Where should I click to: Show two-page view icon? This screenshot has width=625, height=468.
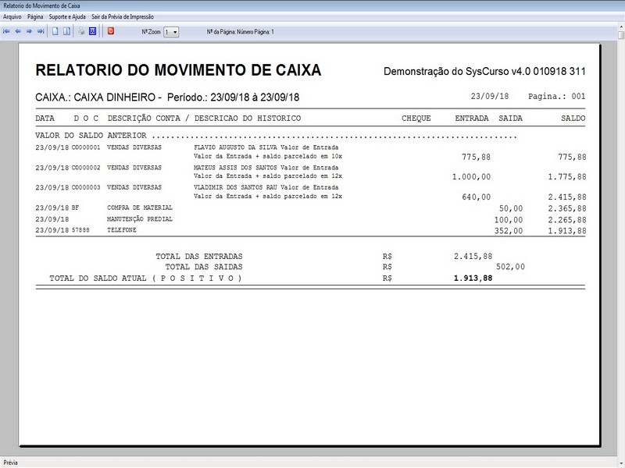click(67, 31)
